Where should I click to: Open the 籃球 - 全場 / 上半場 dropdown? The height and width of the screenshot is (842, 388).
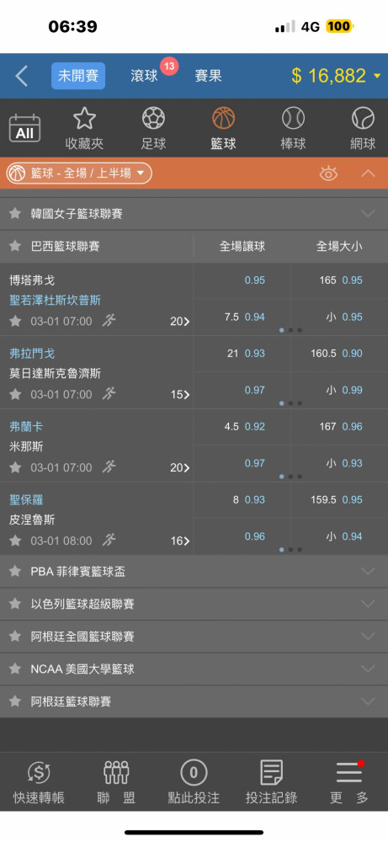79,173
